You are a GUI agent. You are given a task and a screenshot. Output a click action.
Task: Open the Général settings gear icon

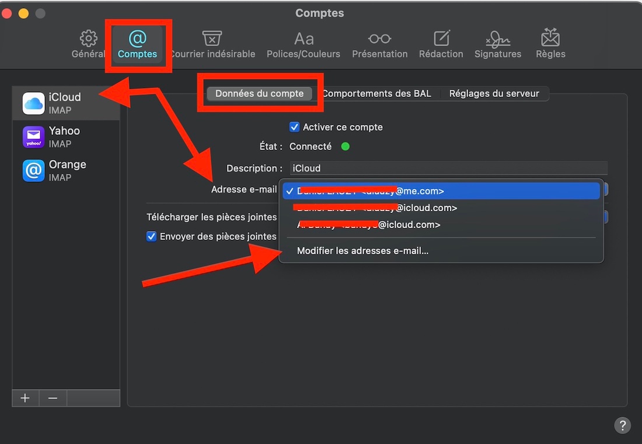[x=88, y=39]
